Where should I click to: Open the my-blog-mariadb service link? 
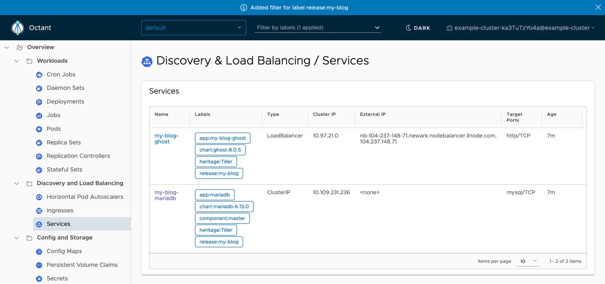click(x=166, y=195)
